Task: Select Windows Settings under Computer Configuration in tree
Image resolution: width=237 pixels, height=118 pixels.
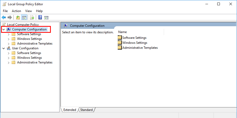Action: tap(29, 39)
